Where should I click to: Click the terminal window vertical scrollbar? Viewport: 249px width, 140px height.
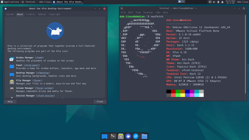pyautogui.click(x=245, y=54)
